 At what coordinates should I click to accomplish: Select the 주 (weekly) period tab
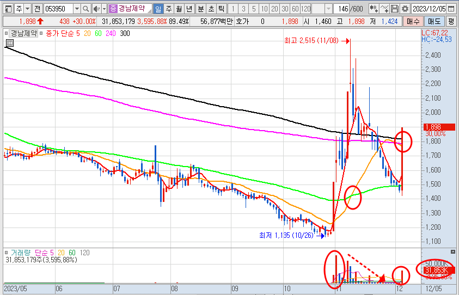pos(169,9)
